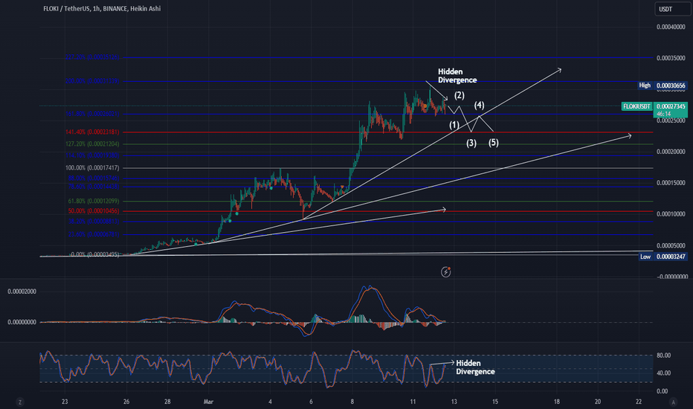Click the 20 date on time axis

[x=598, y=402]
